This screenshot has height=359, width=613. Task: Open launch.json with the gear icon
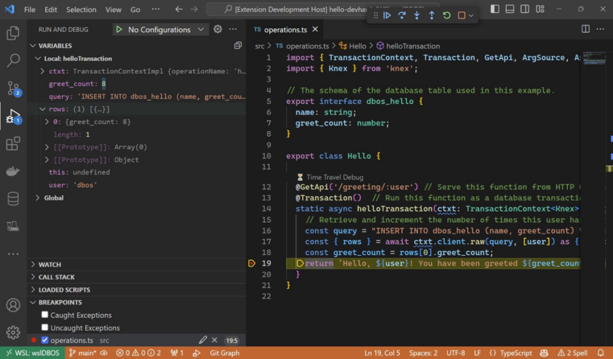tap(218, 29)
